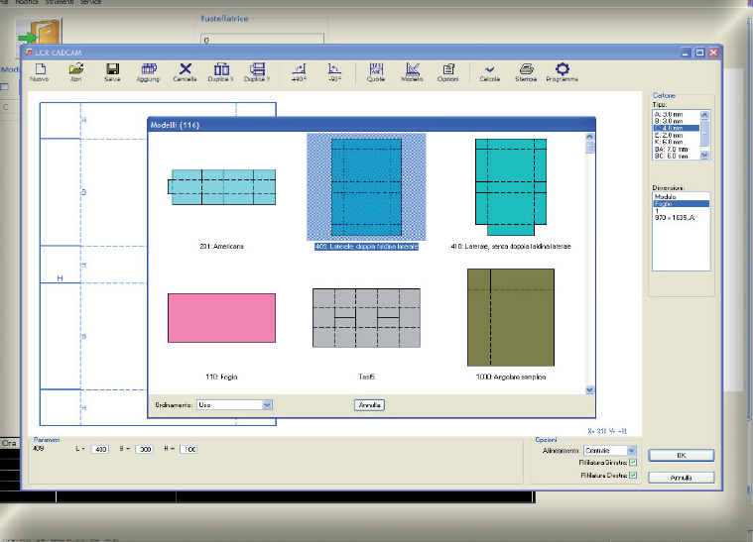This screenshot has height=542, width=753.
Task: Save using the Salva icon
Action: 112,70
